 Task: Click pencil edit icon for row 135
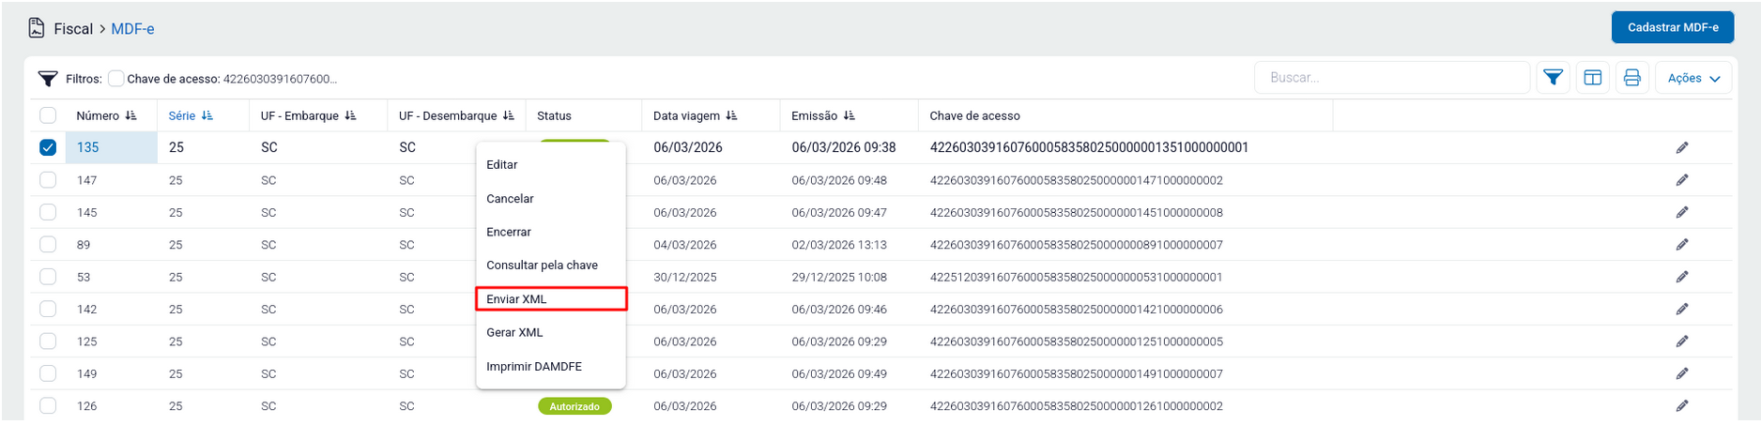[x=1681, y=148]
